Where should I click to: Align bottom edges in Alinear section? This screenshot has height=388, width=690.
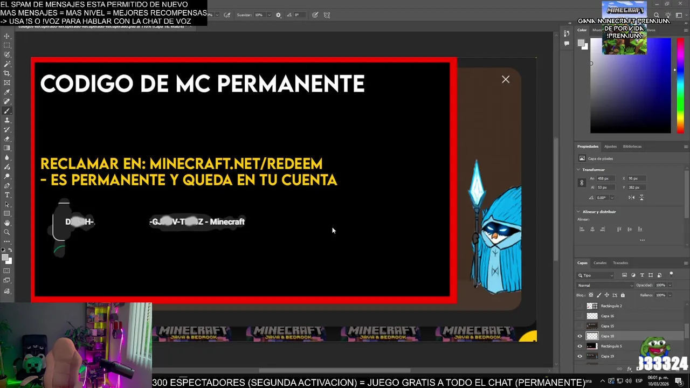640,229
